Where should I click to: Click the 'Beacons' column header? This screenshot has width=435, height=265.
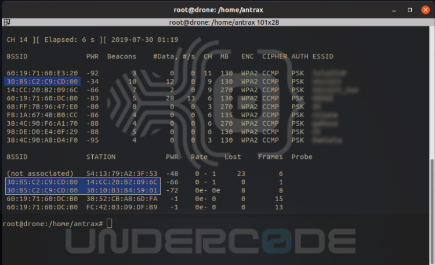pos(122,56)
